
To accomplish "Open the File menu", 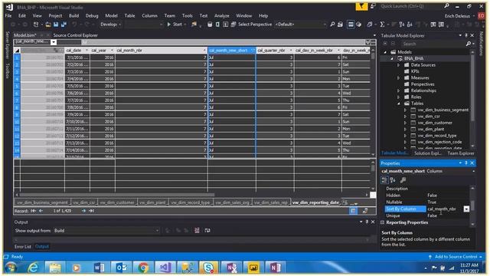I will pyautogui.click(x=8, y=15).
